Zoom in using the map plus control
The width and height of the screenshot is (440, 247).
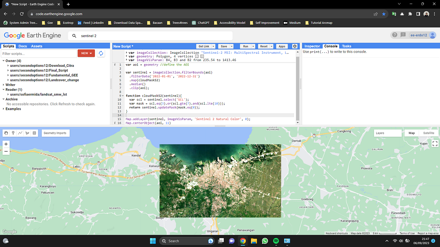(5, 144)
